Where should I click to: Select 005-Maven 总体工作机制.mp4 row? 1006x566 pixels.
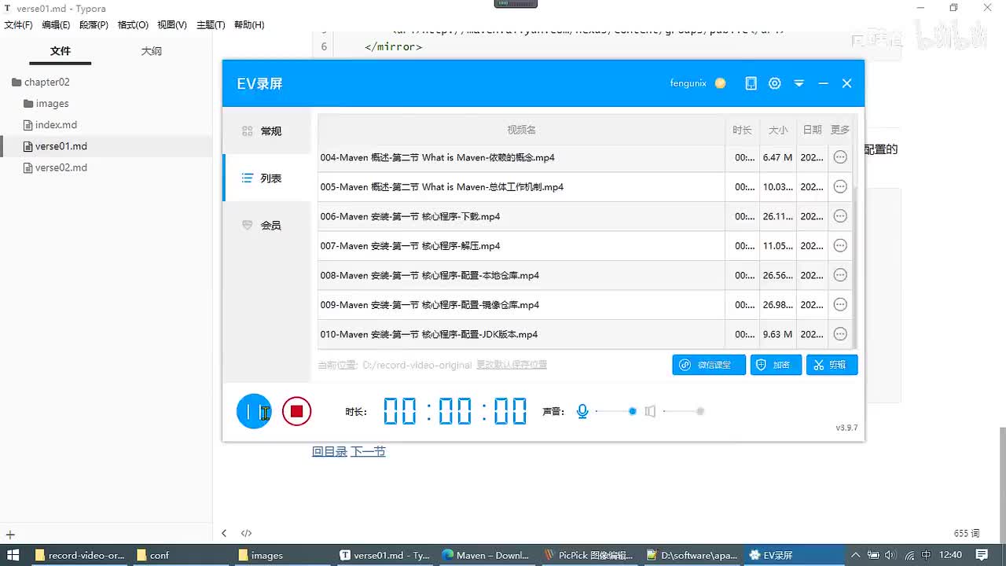coord(585,187)
